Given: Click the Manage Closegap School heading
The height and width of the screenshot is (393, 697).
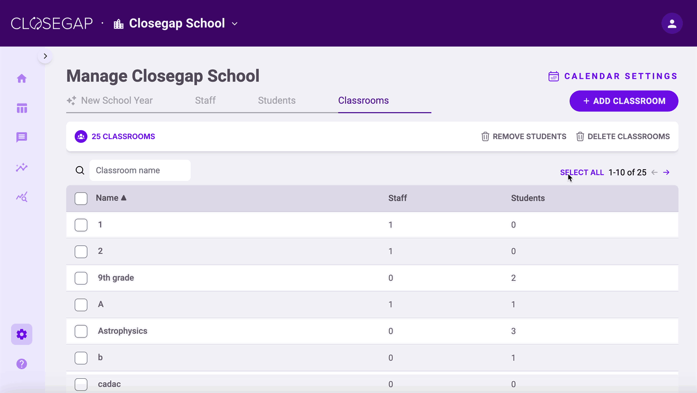Looking at the screenshot, I should coord(163,76).
